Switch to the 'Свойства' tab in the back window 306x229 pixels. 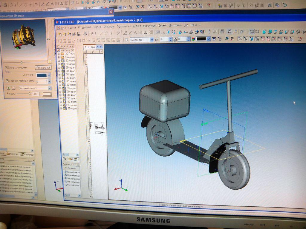click(27, 155)
